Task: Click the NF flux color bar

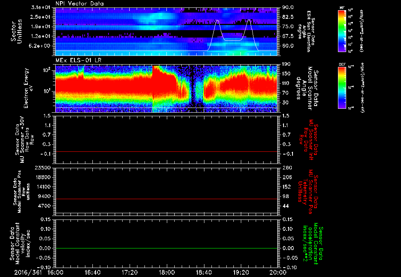Action: pos(342,31)
